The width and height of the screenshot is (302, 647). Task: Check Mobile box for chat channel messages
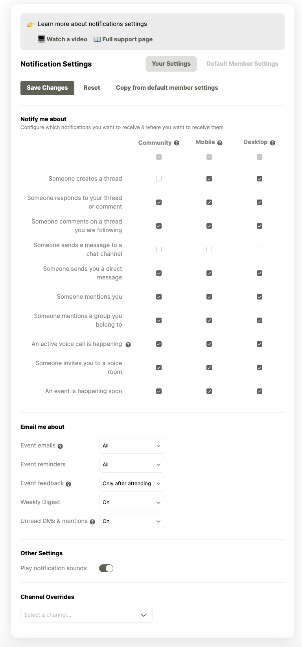pos(209,250)
